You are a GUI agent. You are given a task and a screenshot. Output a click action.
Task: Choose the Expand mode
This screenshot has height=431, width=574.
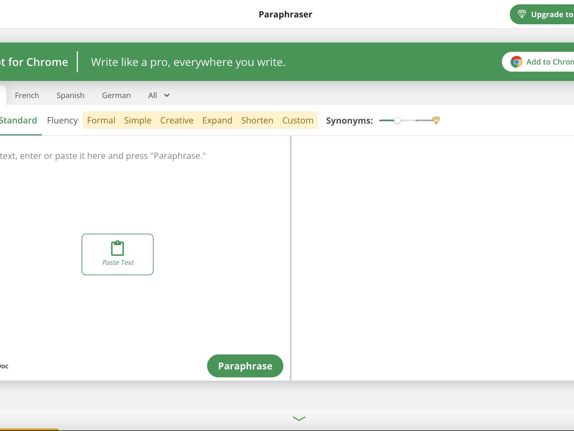217,120
